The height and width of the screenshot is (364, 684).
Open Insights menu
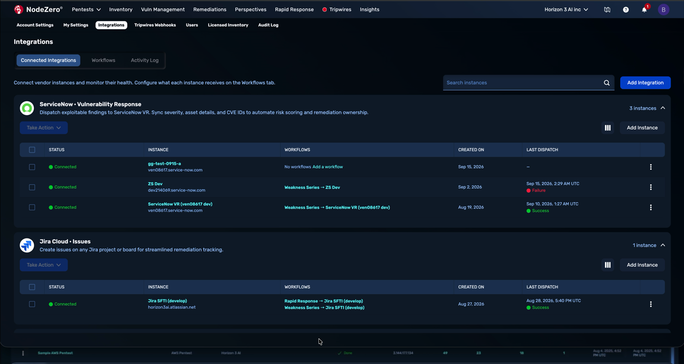pos(370,10)
